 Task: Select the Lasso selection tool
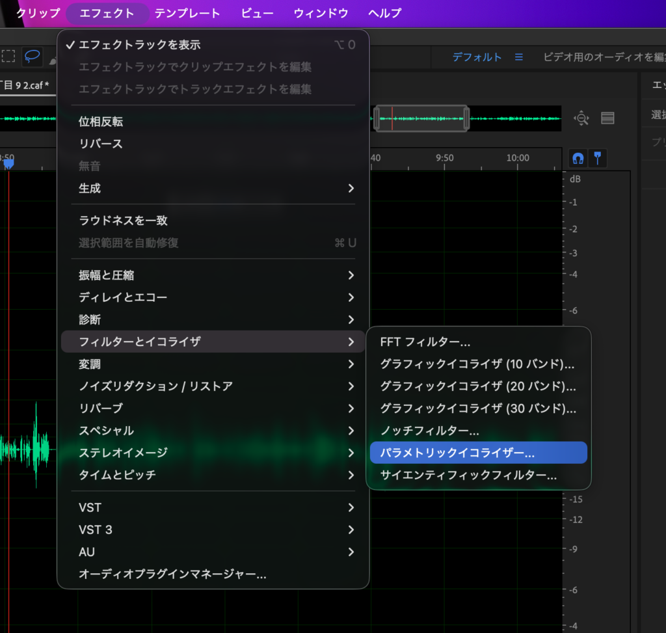point(32,57)
